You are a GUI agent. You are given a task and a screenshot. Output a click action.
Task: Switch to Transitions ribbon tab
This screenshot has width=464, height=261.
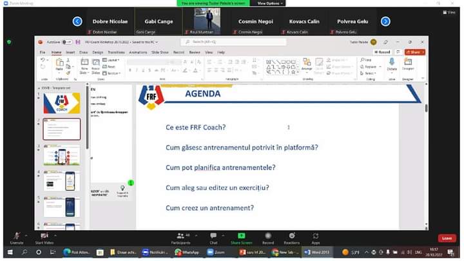[x=116, y=52]
